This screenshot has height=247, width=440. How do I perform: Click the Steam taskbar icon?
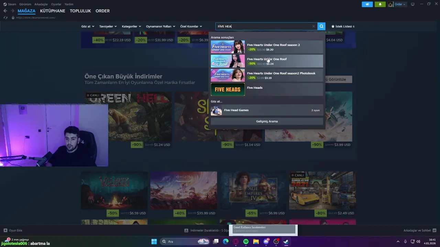(286, 242)
